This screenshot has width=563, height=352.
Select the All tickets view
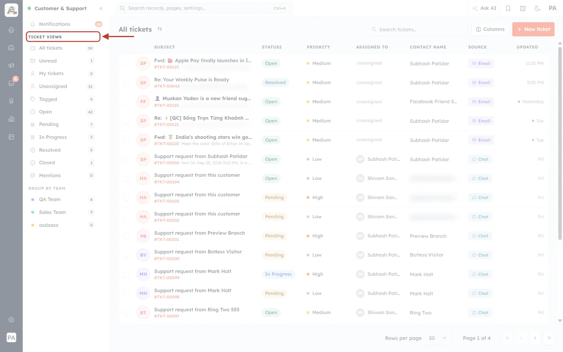click(63, 48)
